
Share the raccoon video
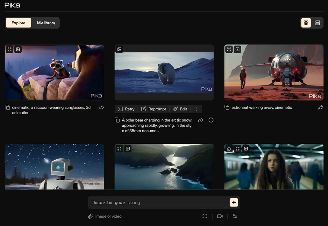[x=101, y=107]
